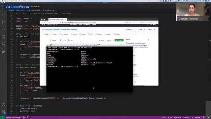
Task: Click cpanchal folder in VS Code breadcrumbs
Action: [20, 10]
